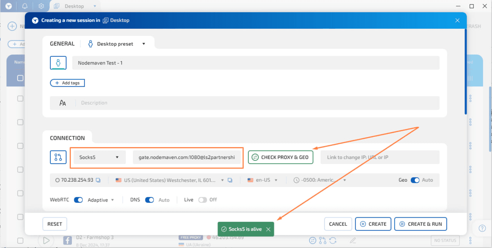Expand the Desktop preset dropdown
Viewport: 492px width, 248px height.
[x=143, y=44]
